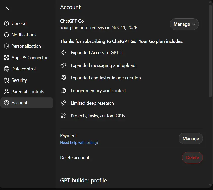Click the Personalization icon in sidebar
The image size is (213, 190).
[x=6, y=46]
